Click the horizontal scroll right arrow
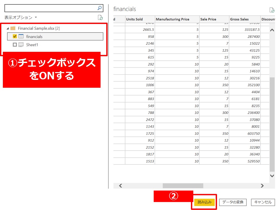 pos(262,186)
